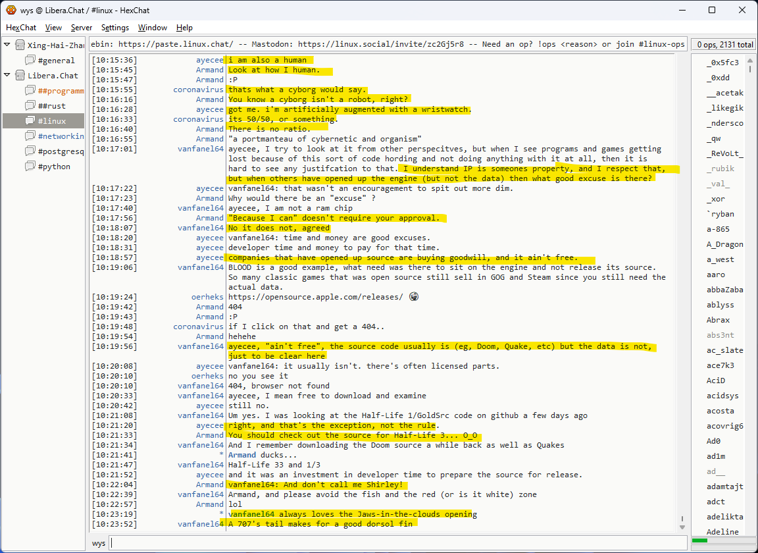Open the HexChat menu
Viewport: 758px width, 553px height.
[x=21, y=28]
